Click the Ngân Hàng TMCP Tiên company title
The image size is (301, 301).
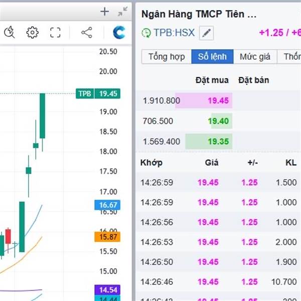click(199, 14)
